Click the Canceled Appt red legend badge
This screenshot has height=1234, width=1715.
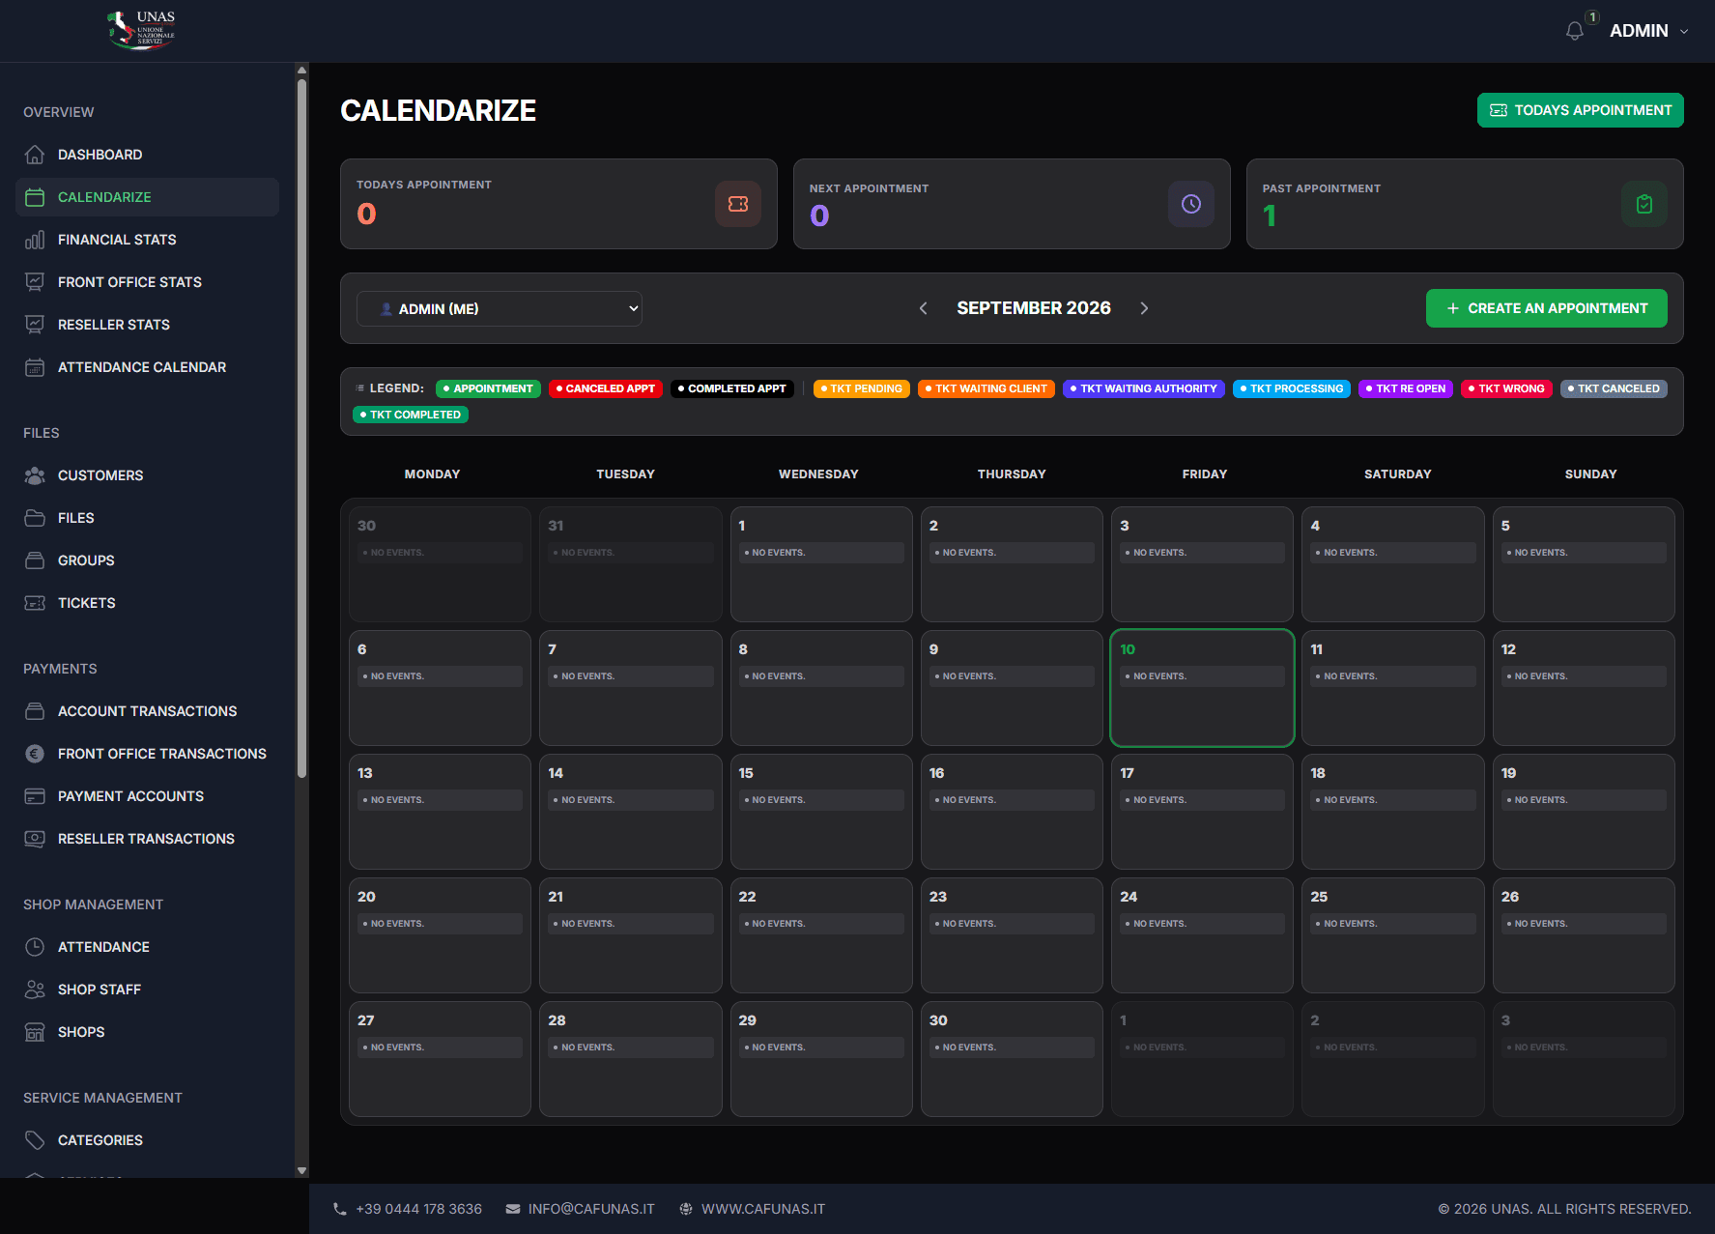pos(605,388)
